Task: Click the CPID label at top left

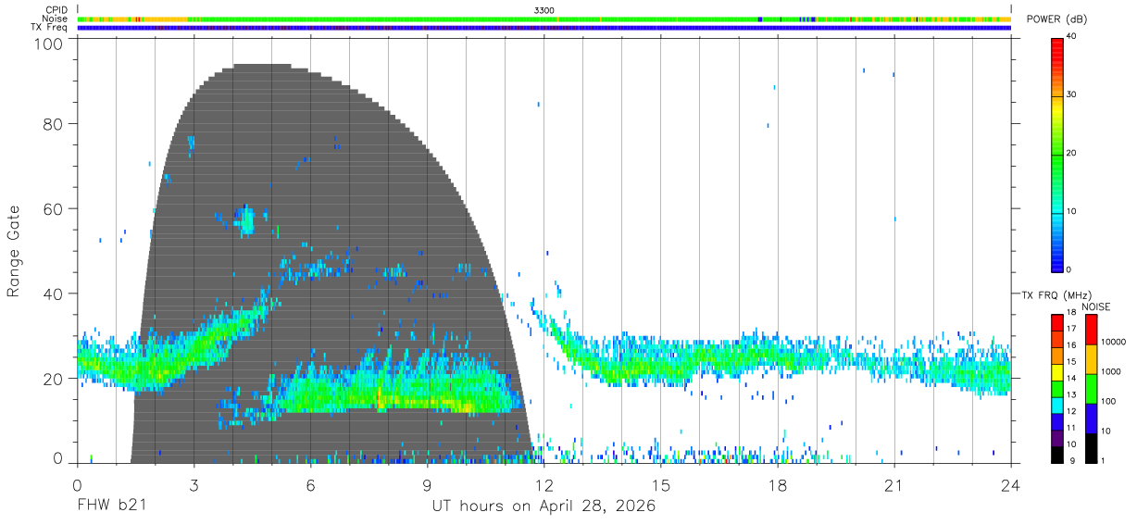Action: click(x=56, y=9)
